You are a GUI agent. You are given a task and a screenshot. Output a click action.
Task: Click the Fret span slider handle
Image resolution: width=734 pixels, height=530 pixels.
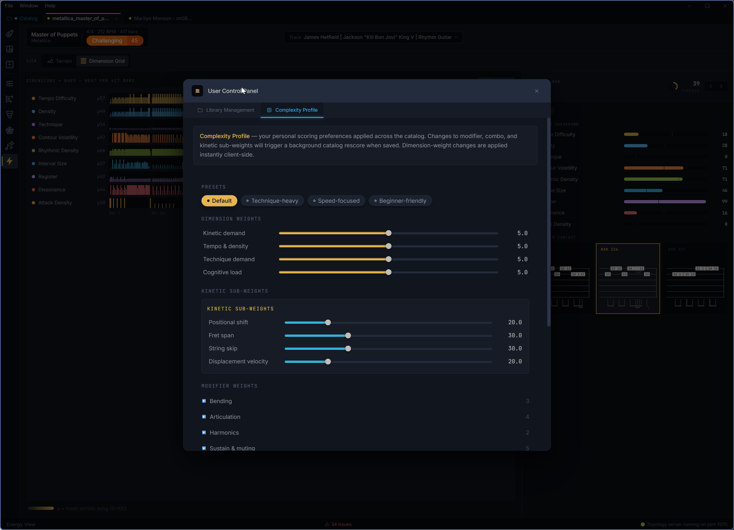pos(348,336)
